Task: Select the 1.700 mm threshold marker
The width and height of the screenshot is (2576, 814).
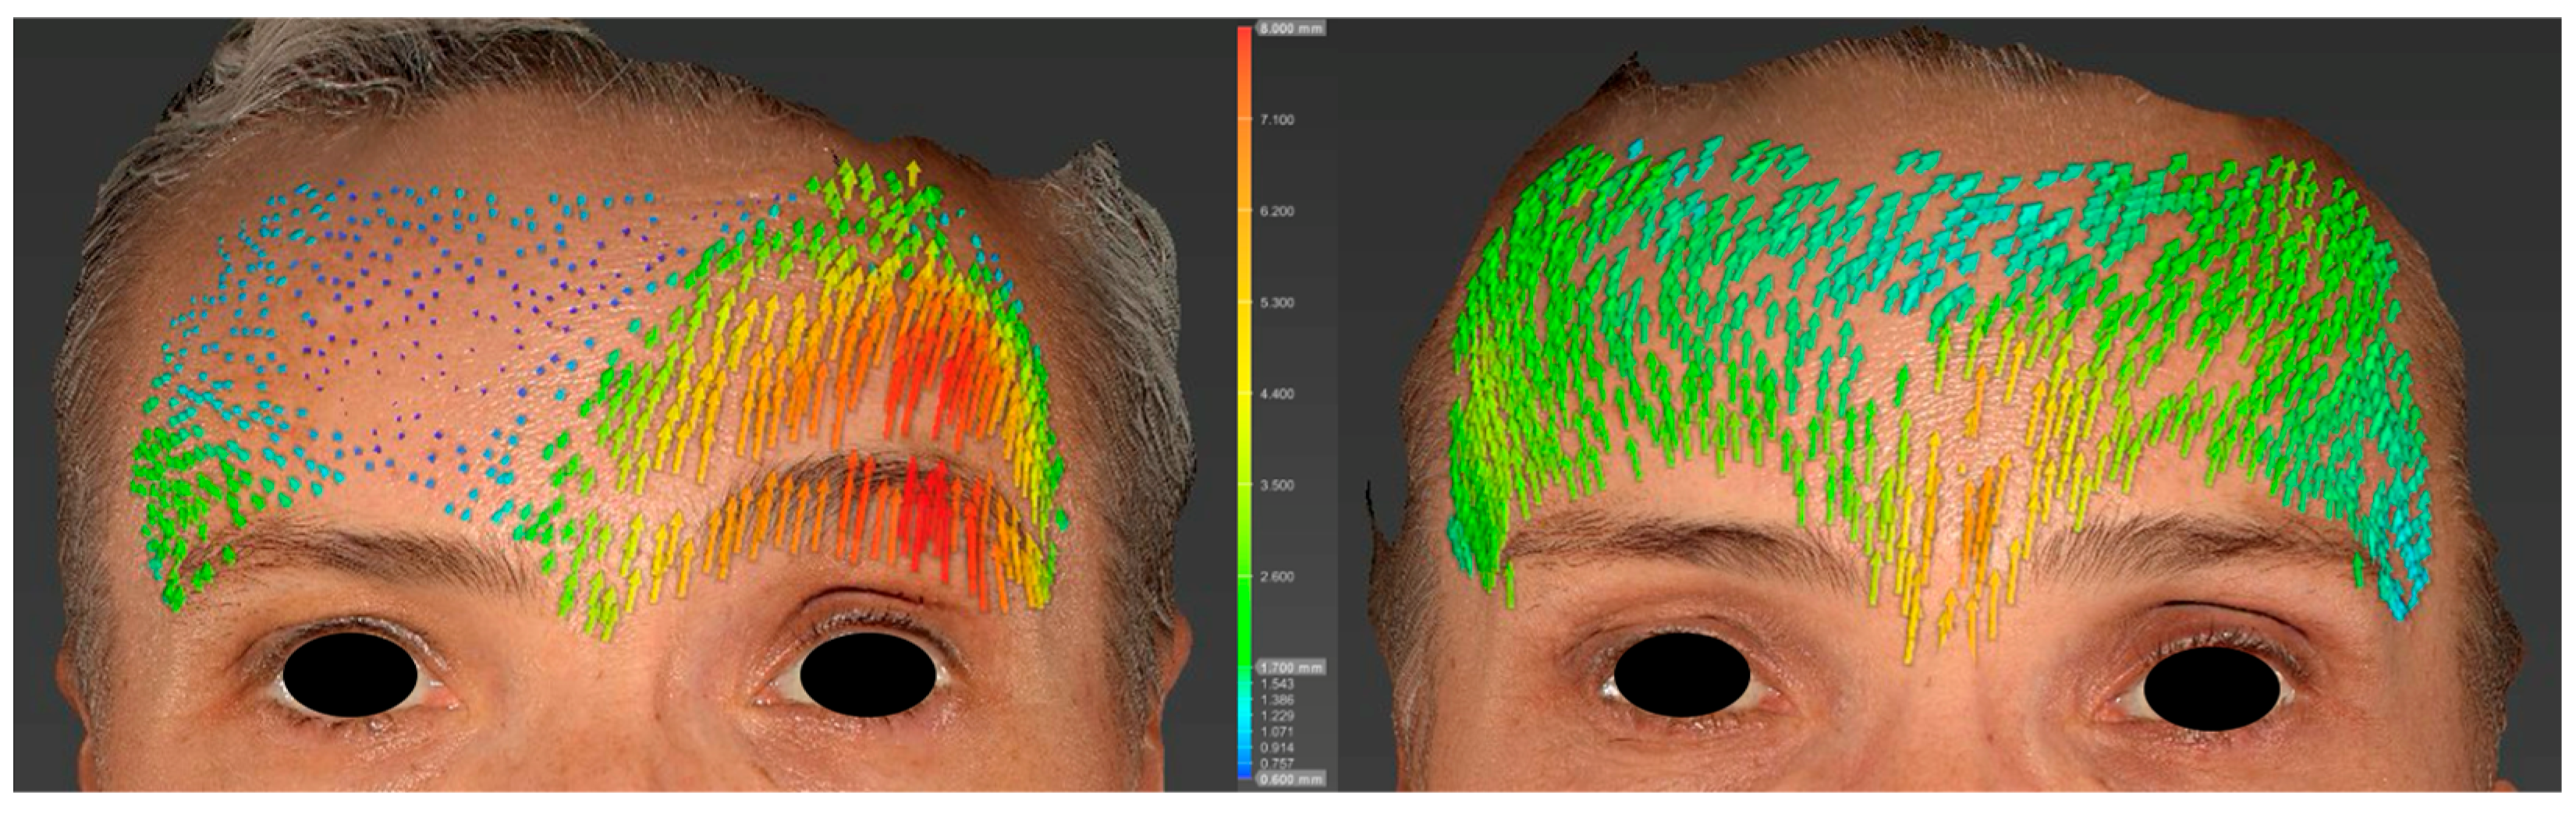Action: coord(1291,667)
